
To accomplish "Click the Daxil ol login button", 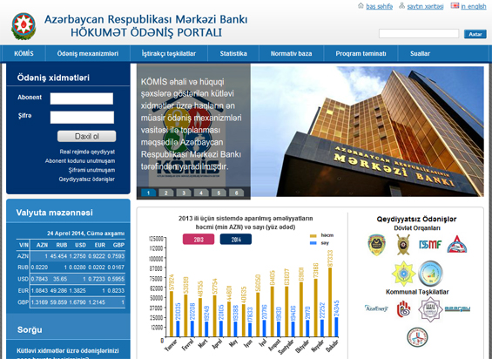I will pos(86,136).
